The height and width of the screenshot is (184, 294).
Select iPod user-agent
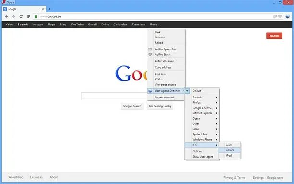coord(230,156)
